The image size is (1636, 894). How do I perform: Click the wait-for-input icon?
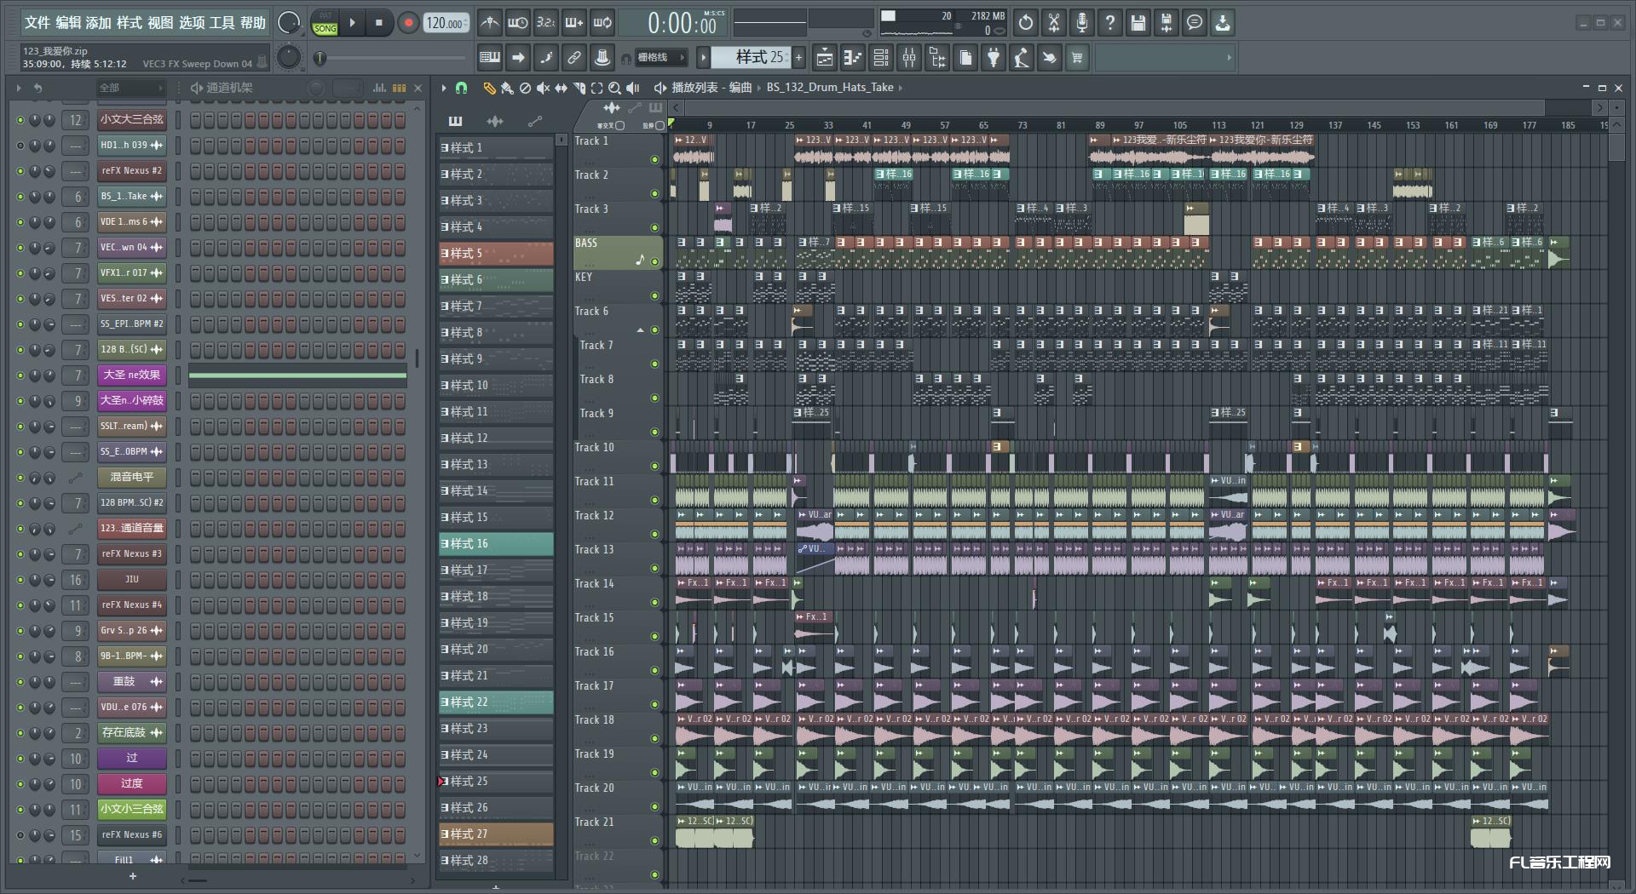[x=517, y=23]
